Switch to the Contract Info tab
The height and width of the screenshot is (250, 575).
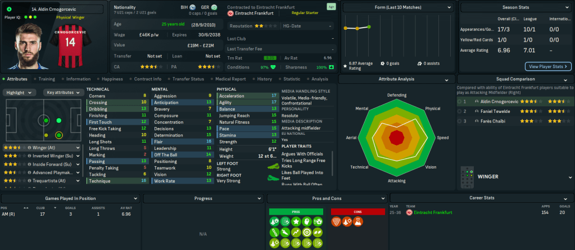[x=148, y=79]
